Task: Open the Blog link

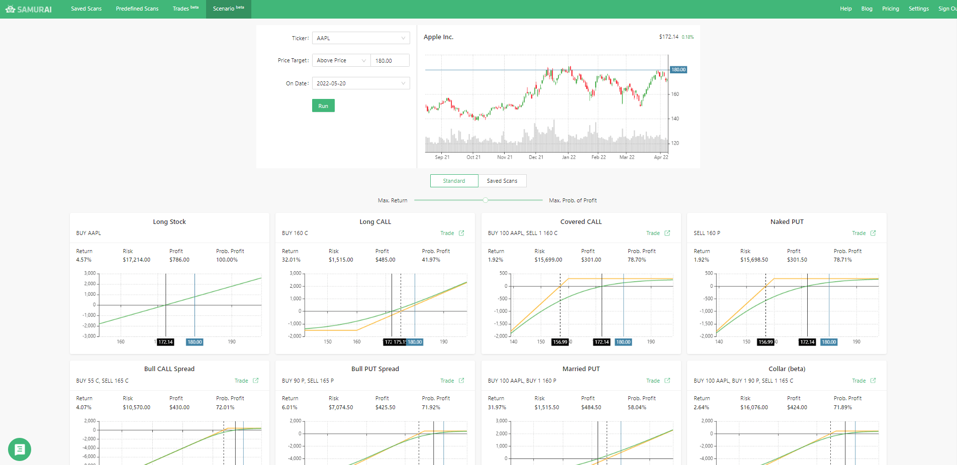Action: point(867,9)
